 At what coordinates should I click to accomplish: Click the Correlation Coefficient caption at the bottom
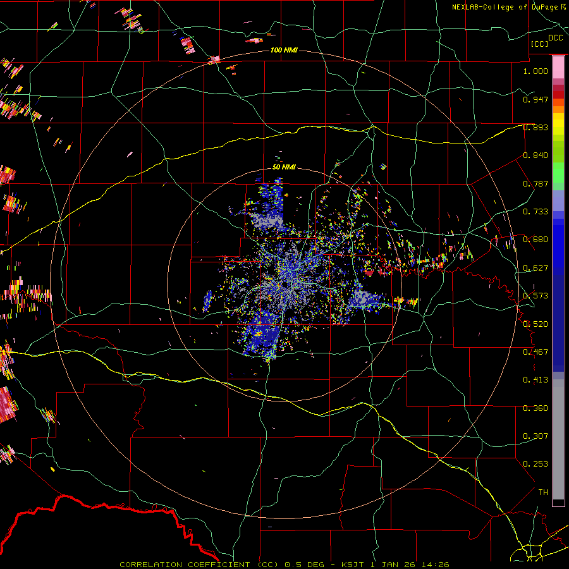(x=284, y=565)
